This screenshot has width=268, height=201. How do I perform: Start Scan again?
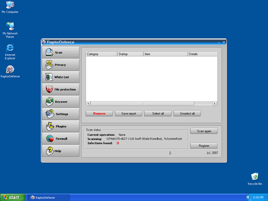204,131
